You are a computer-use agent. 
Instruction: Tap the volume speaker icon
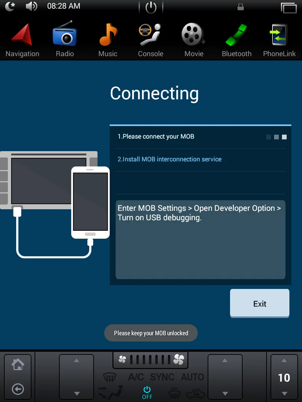click(x=31, y=6)
